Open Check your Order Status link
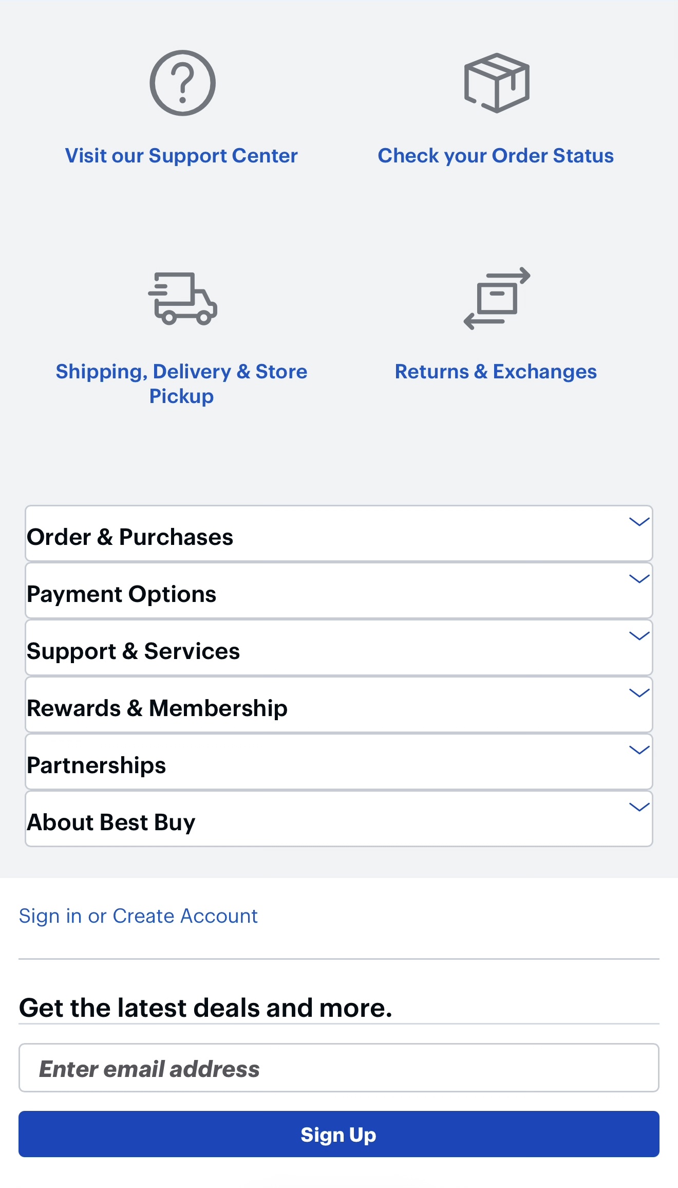The image size is (678, 1188). point(496,156)
